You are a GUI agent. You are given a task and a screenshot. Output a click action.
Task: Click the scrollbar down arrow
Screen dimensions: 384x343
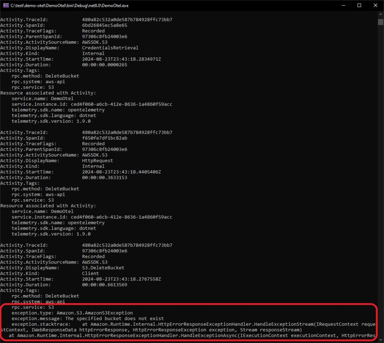[380, 340]
